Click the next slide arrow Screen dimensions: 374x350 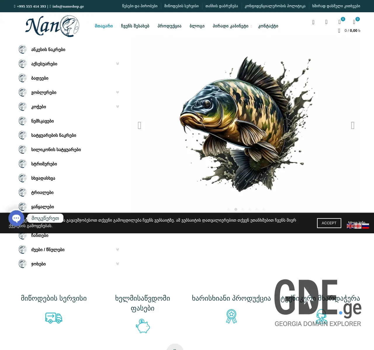pos(353,125)
